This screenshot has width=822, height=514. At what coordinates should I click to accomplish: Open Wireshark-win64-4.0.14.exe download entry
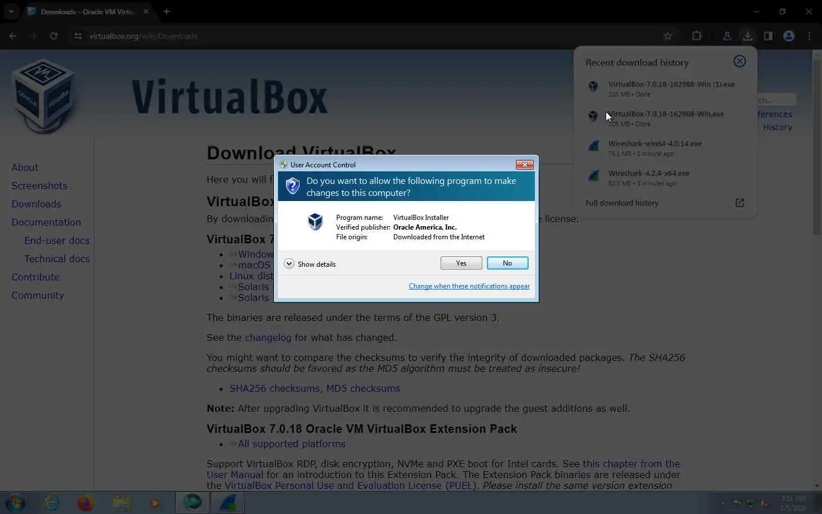pyautogui.click(x=665, y=148)
